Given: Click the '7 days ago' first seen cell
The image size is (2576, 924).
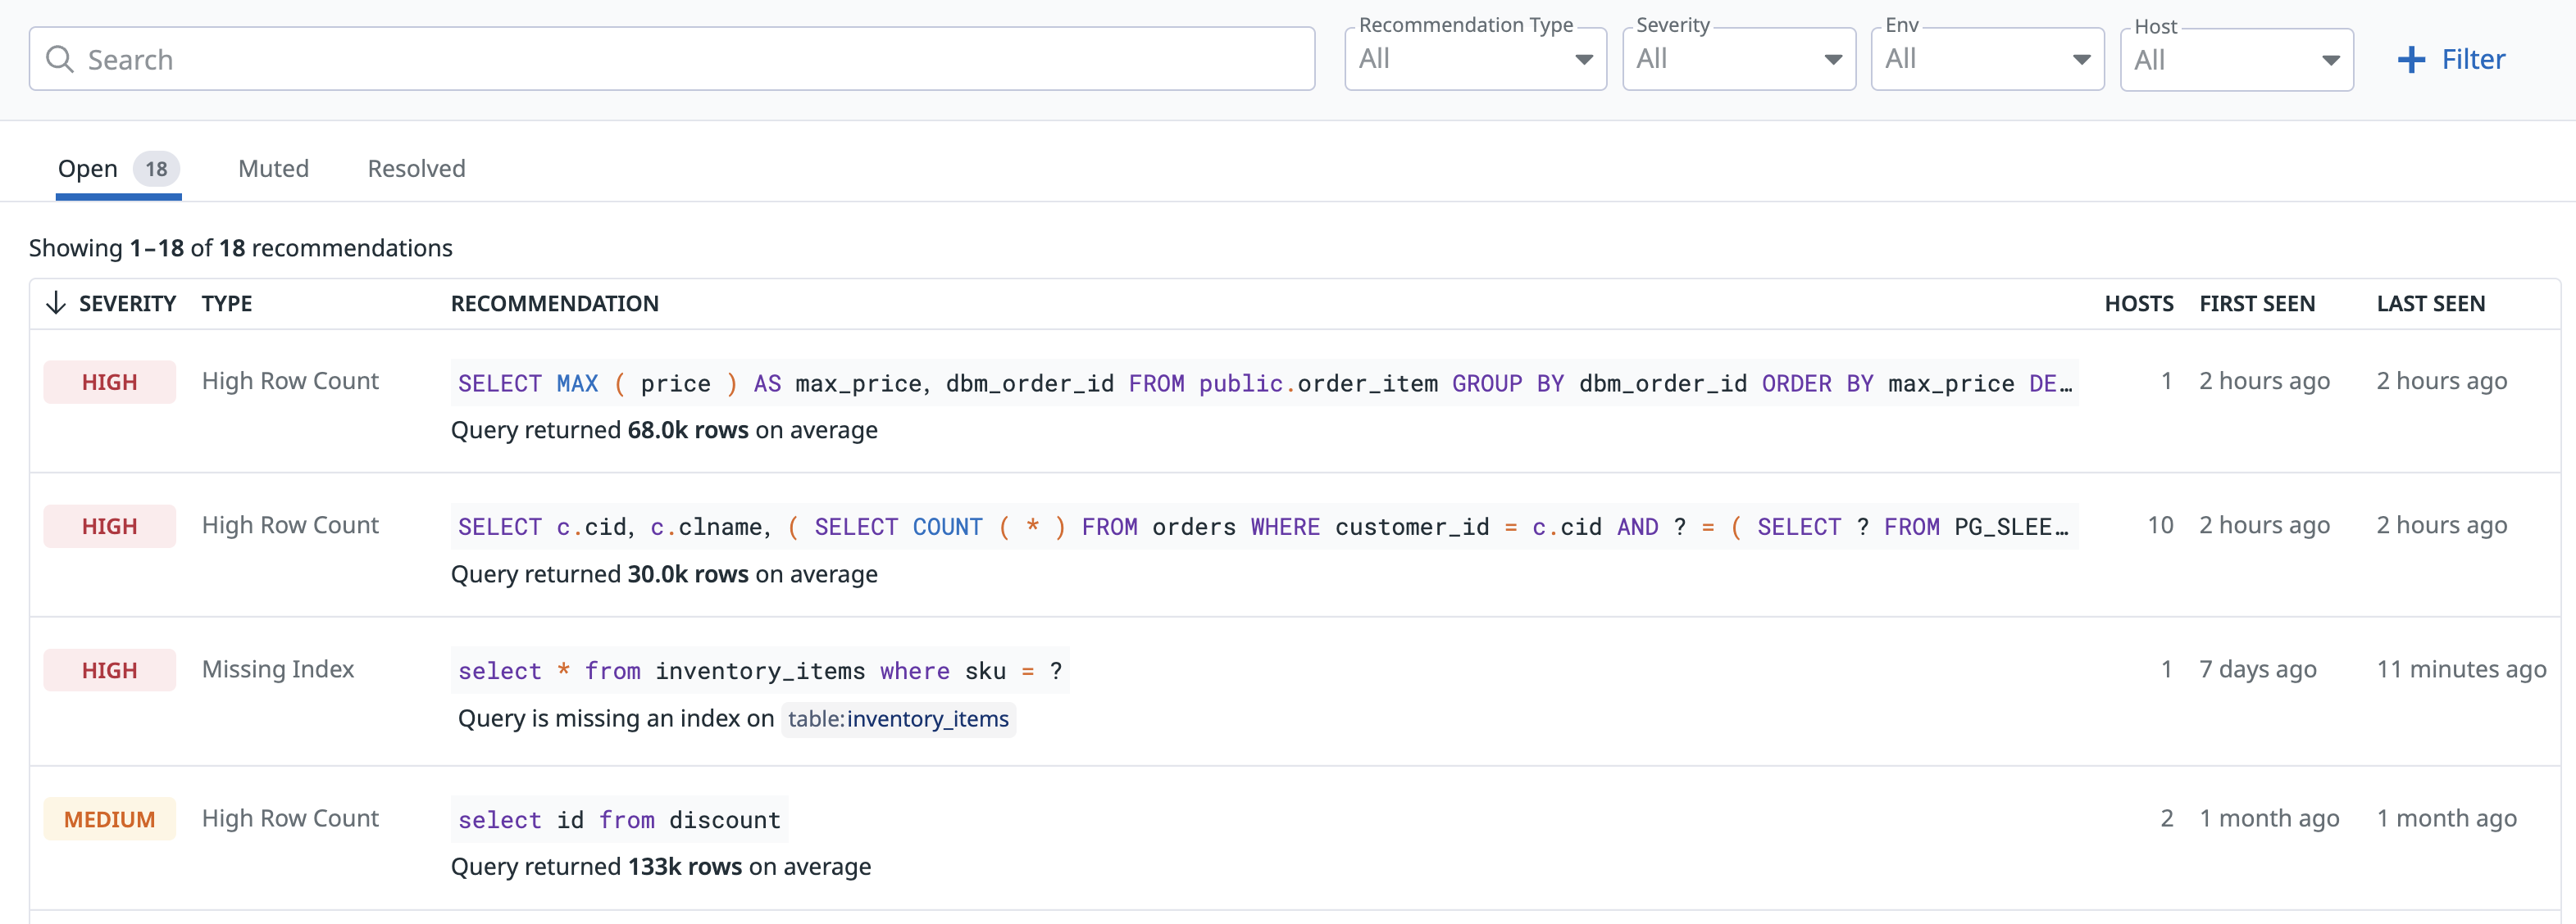Looking at the screenshot, I should tap(2257, 668).
